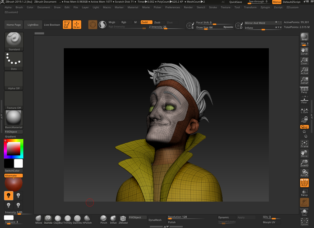Enable Zsub sculpt mode

[159, 22]
